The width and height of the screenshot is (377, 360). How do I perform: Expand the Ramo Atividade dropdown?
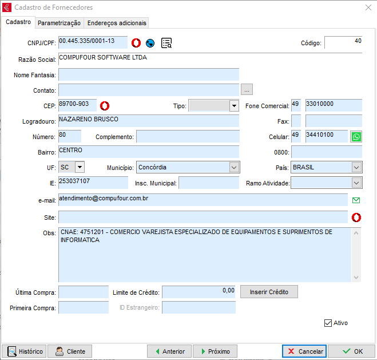click(356, 183)
